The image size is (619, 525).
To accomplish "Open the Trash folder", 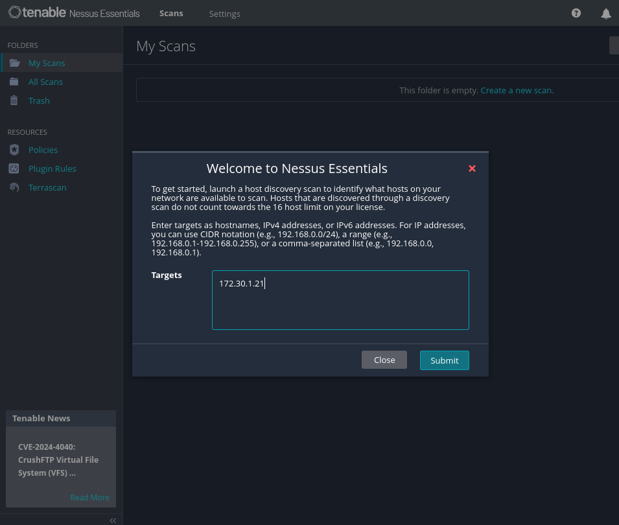I will point(38,100).
